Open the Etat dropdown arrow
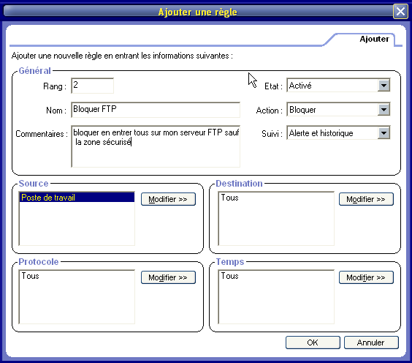The image size is (412, 363). pyautogui.click(x=384, y=86)
